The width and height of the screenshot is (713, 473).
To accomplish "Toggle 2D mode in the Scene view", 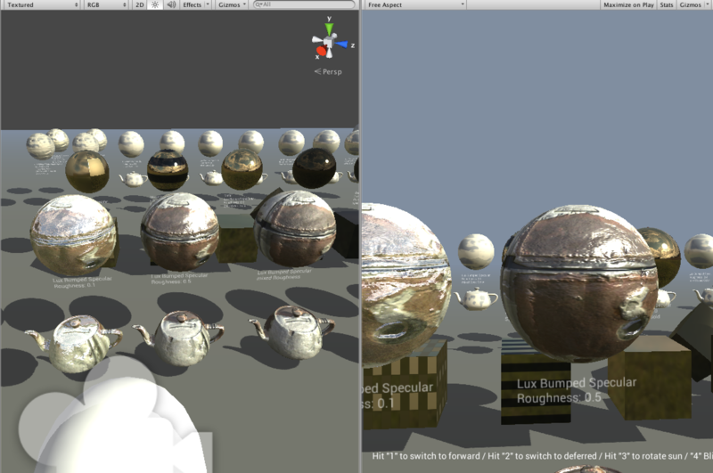I will (x=140, y=4).
